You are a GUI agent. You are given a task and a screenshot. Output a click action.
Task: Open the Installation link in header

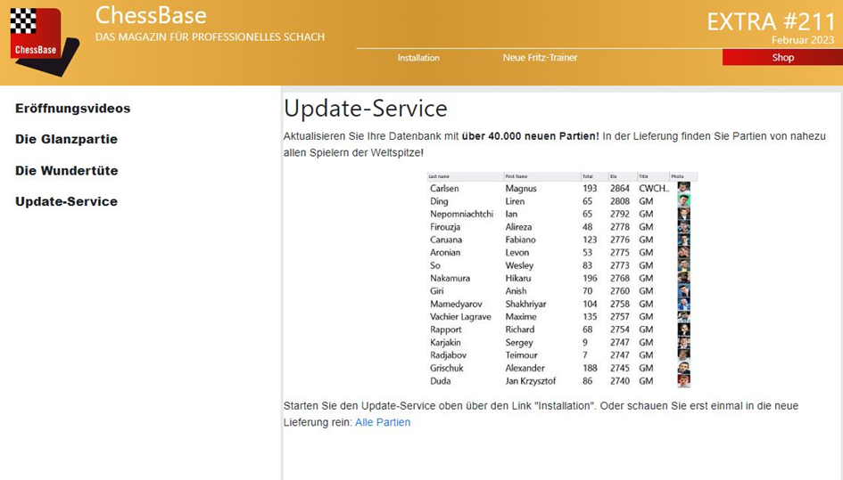(418, 58)
